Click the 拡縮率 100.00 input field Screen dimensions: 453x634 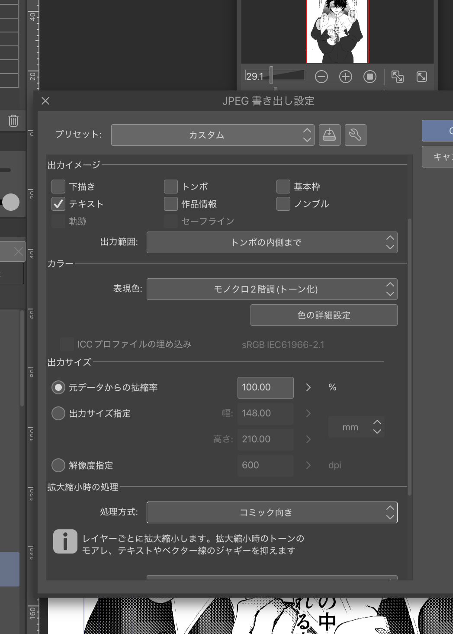point(265,387)
